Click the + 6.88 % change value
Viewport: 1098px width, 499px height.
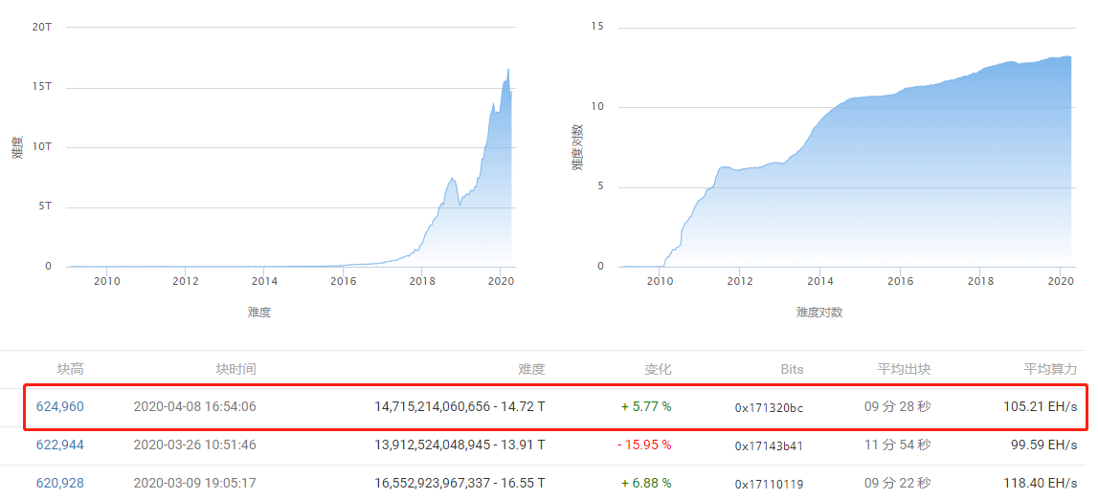click(x=646, y=483)
